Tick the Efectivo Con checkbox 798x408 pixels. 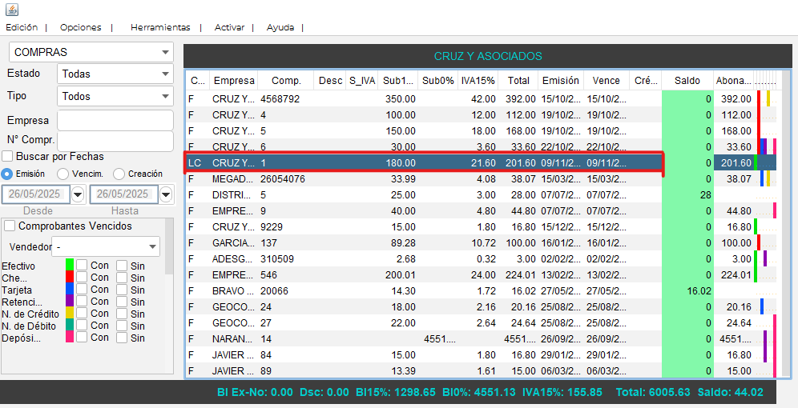tap(82, 266)
